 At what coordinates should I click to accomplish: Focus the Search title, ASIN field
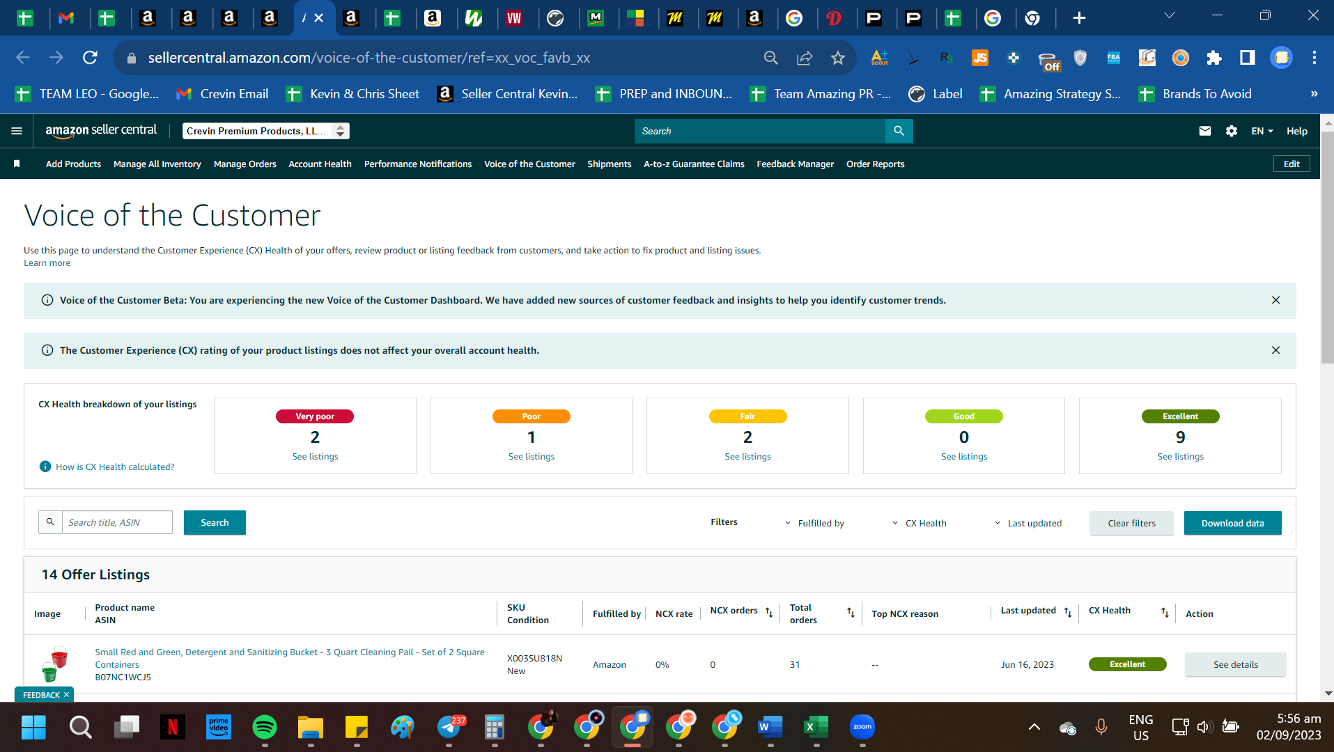click(x=117, y=522)
